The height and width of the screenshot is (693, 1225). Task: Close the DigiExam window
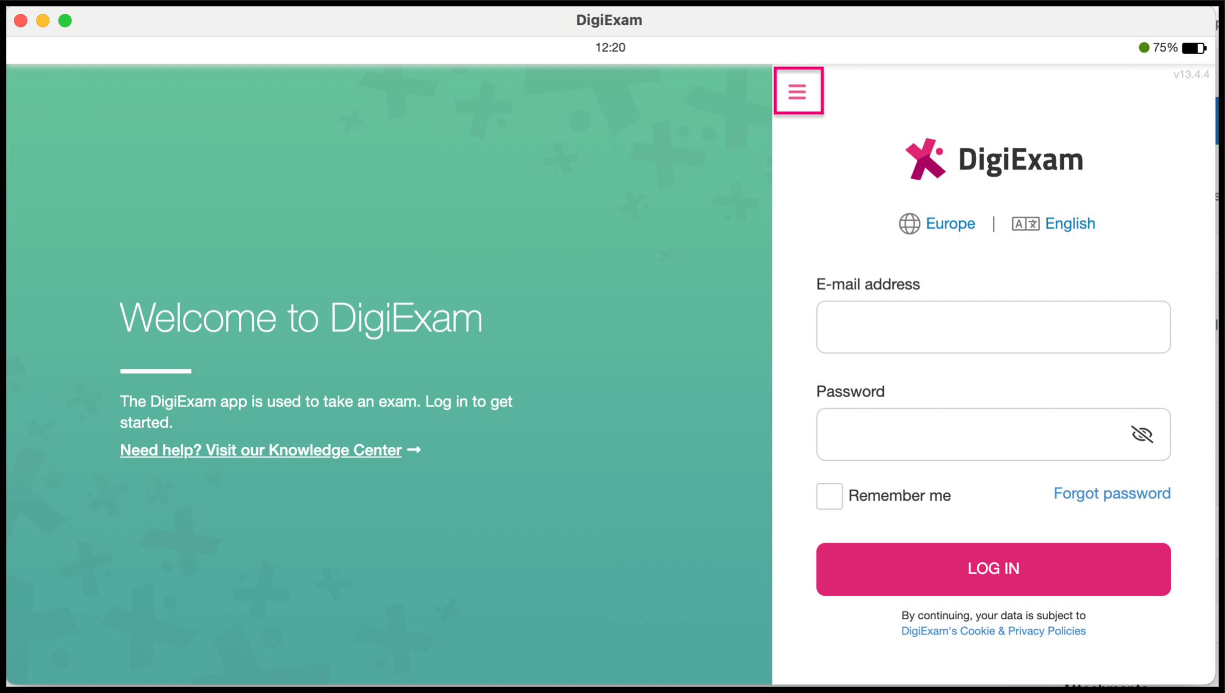21,20
